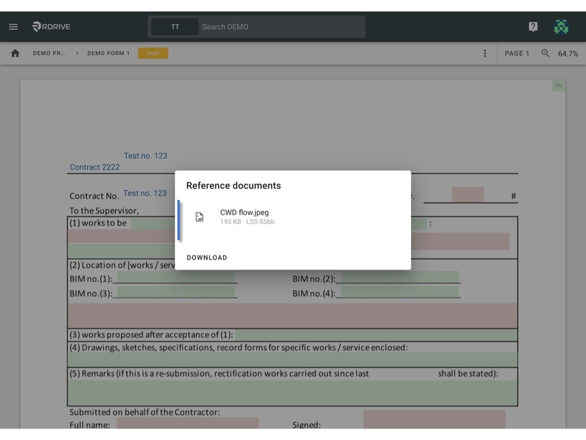Image resolution: width=586 pixels, height=440 pixels.
Task: Click DEMO FORM 1 breadcrumb
Action: click(x=108, y=53)
